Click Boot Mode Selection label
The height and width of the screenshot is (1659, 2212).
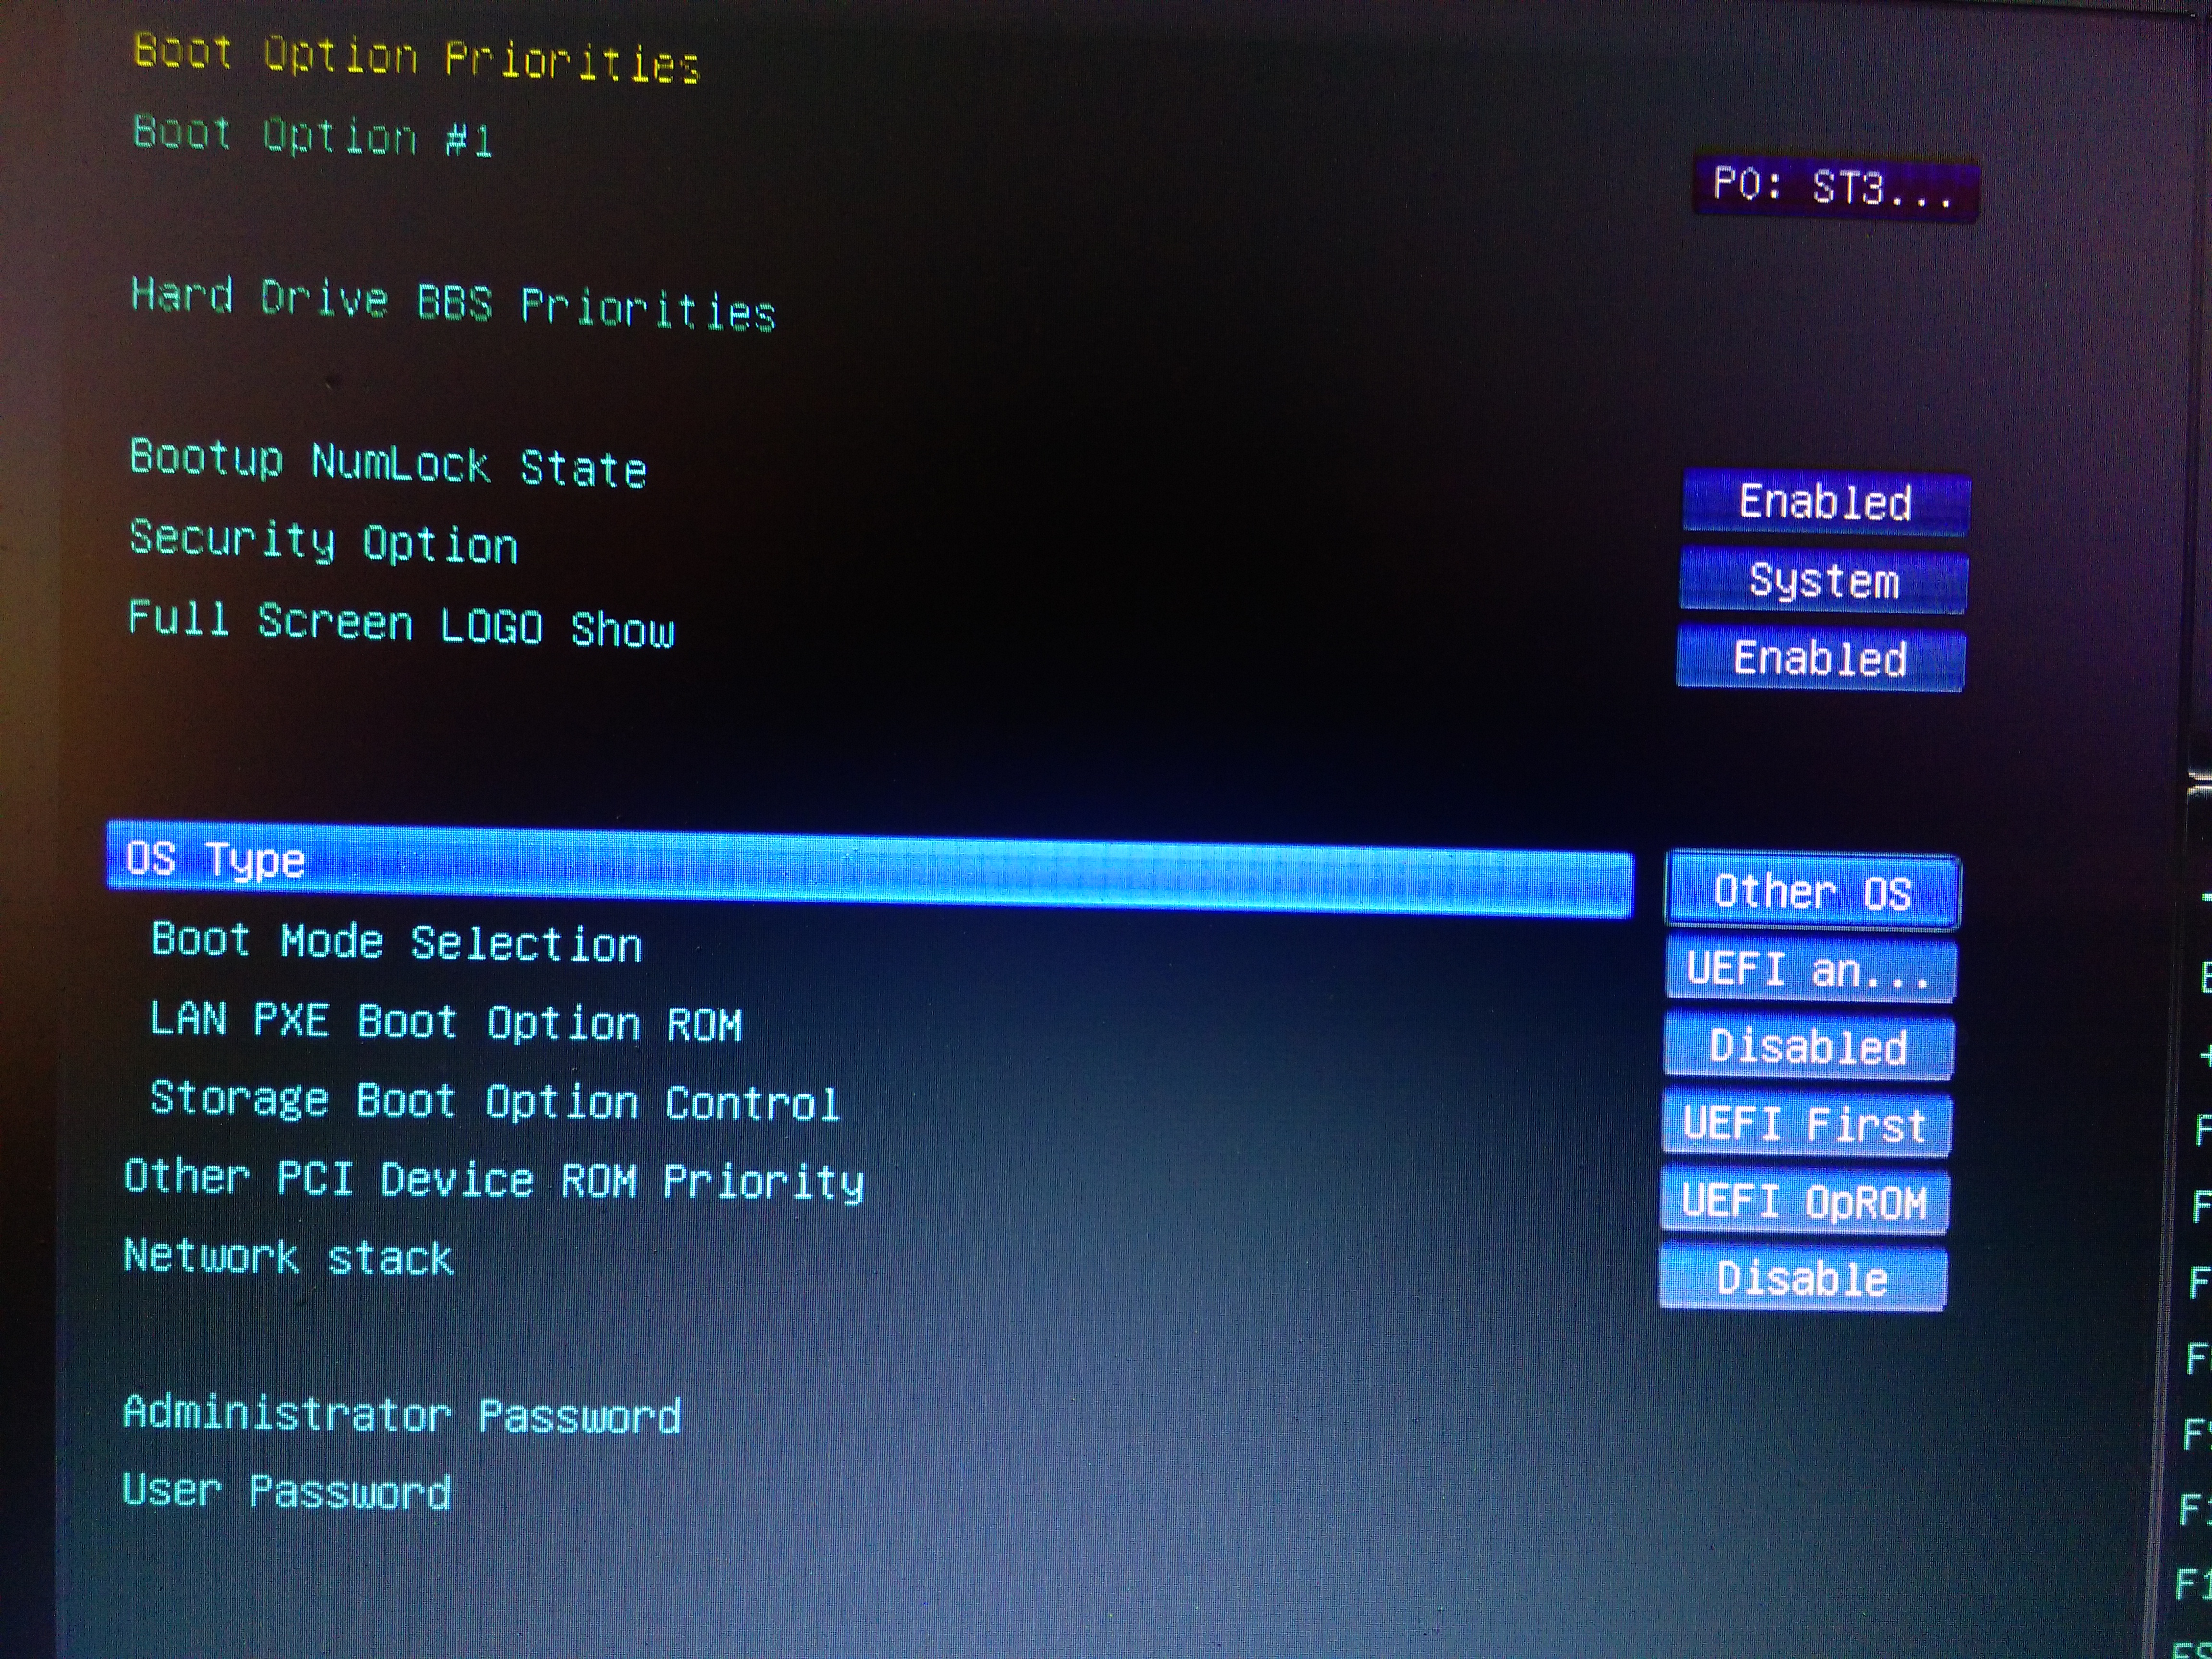coord(396,943)
